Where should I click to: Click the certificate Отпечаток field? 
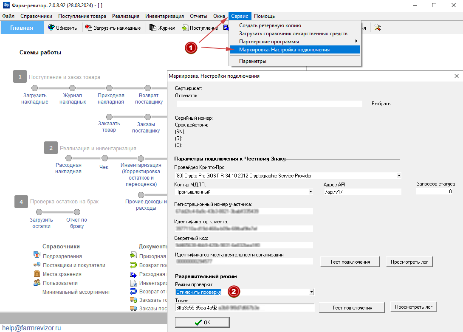[x=269, y=104]
